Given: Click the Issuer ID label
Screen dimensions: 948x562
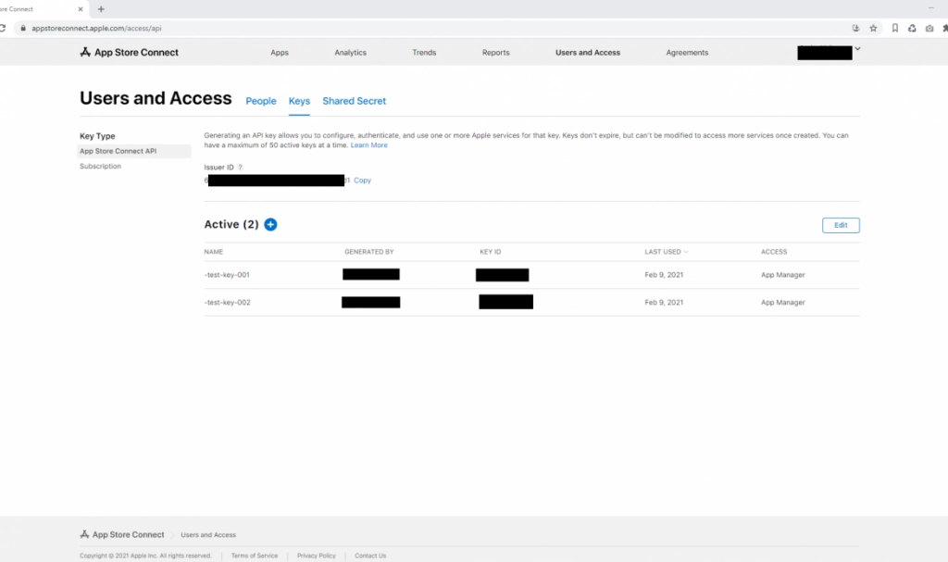Looking at the screenshot, I should click(x=218, y=168).
